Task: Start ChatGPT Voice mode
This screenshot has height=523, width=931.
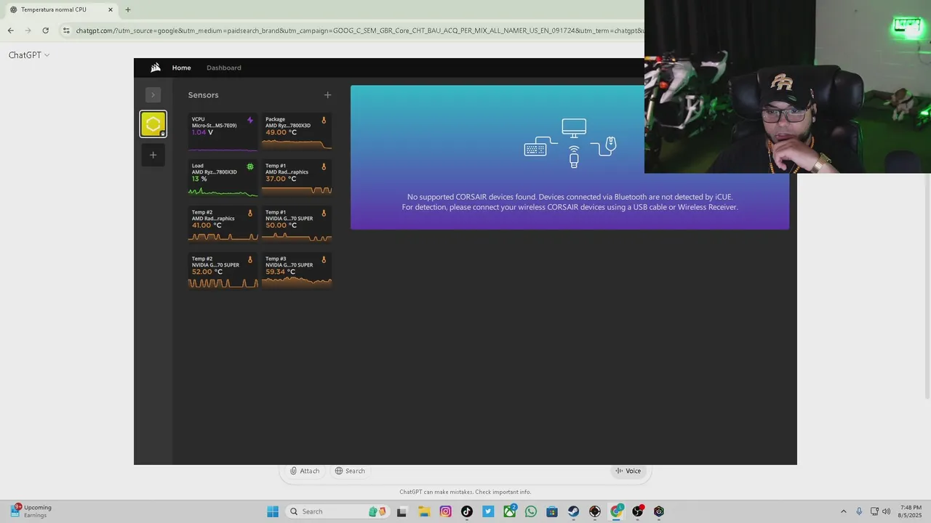Action: [628, 471]
